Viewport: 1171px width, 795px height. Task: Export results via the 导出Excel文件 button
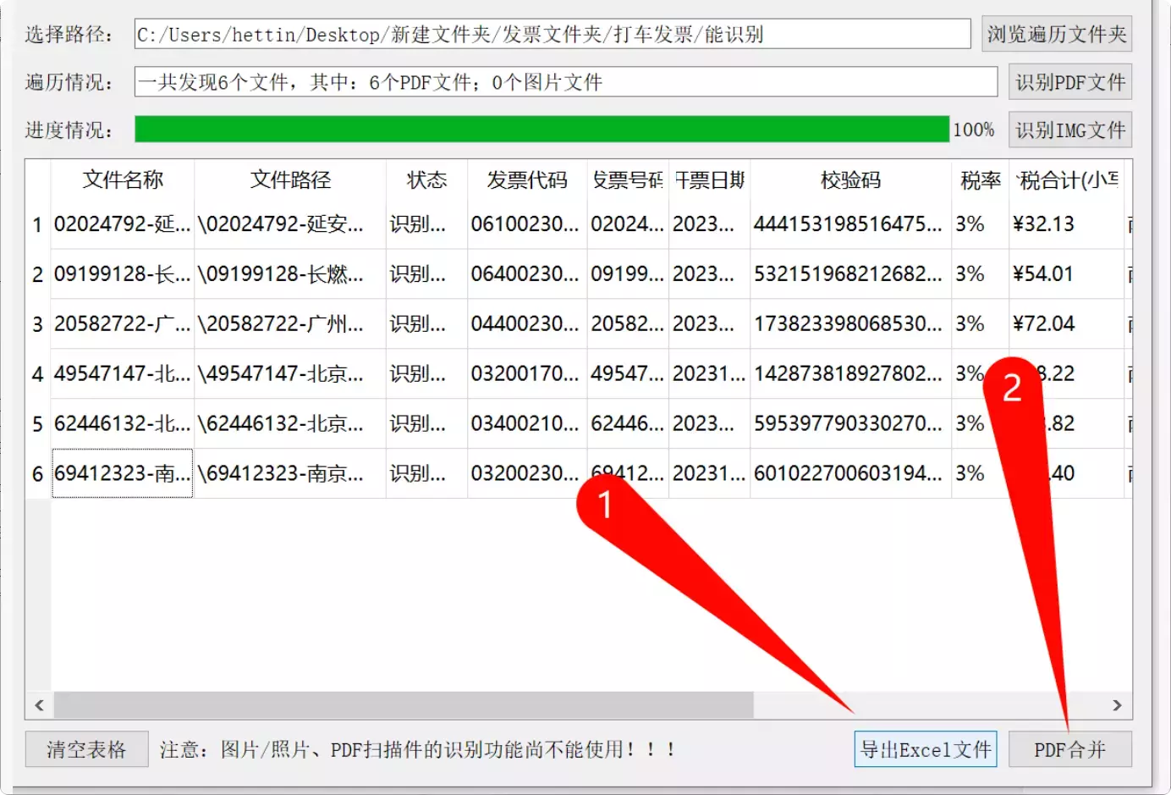925,748
